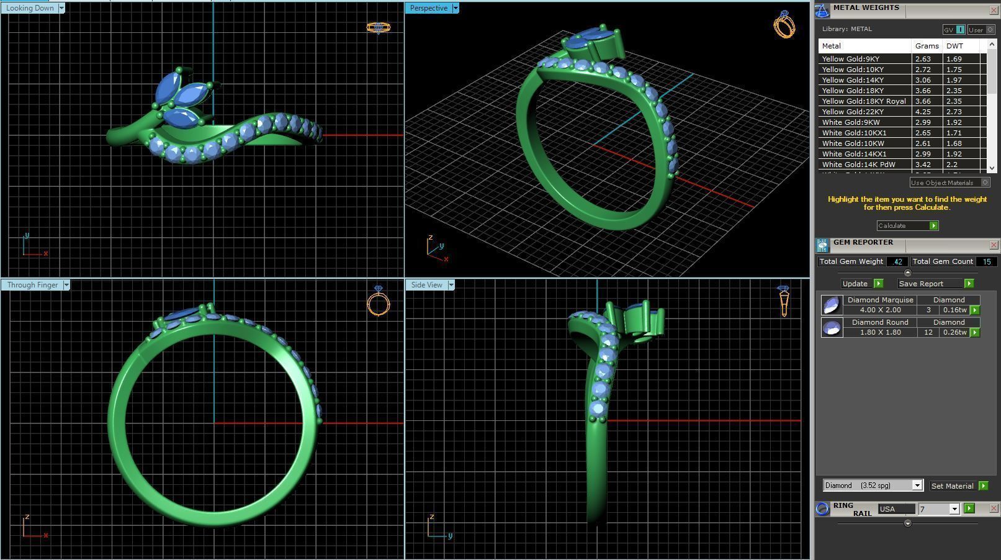
Task: Select Yellow Gold:18KY Royal row
Action: click(x=902, y=101)
